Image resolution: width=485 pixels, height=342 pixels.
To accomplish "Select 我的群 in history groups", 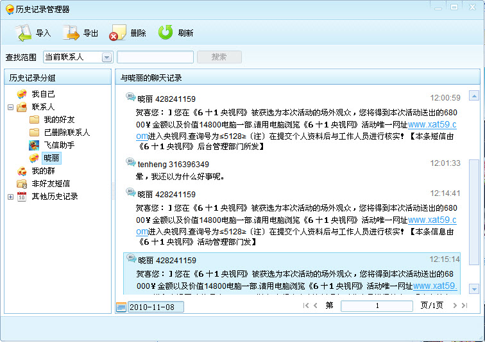I will [44, 171].
